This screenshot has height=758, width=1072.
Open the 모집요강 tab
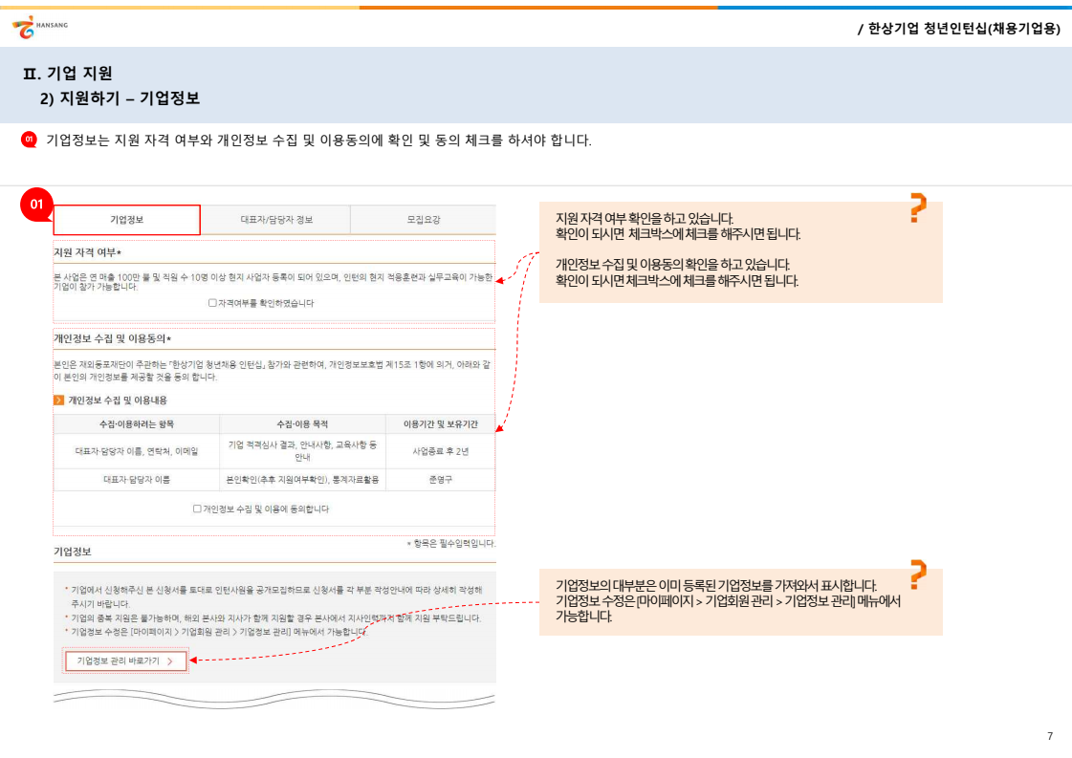pyautogui.click(x=423, y=220)
